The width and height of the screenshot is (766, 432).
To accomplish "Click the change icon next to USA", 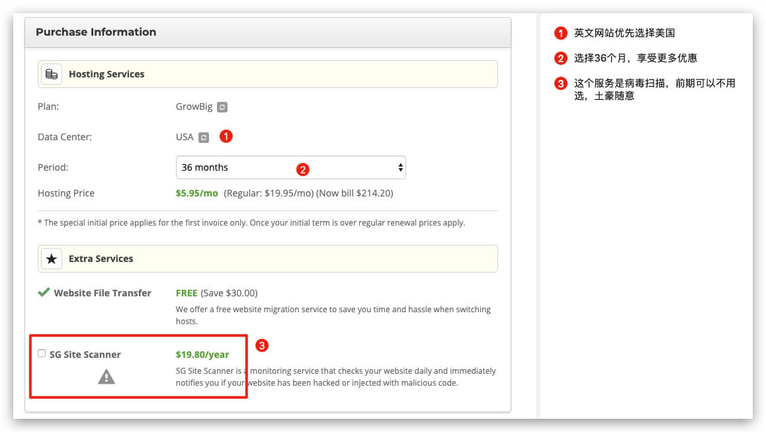I will (x=204, y=138).
